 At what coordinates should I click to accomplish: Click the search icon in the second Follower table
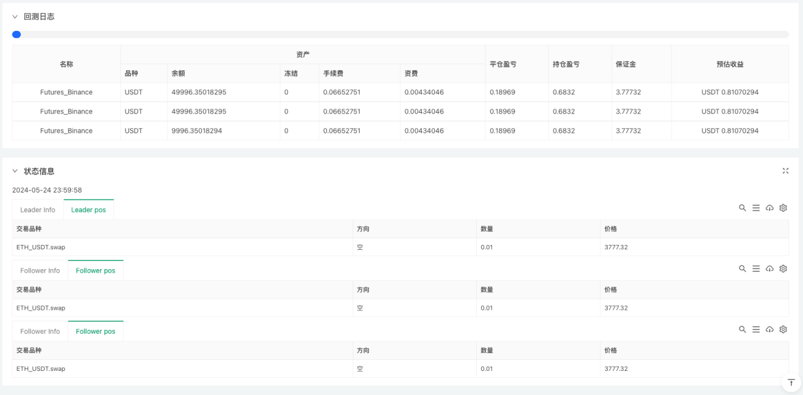click(742, 330)
